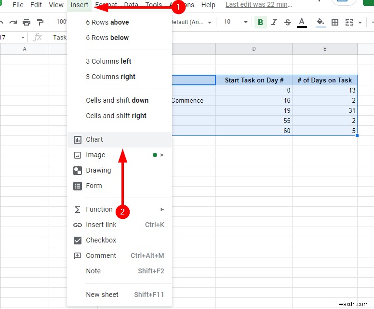The height and width of the screenshot is (309, 374).
Task: Click the cell containing 31
Action: click(325, 110)
